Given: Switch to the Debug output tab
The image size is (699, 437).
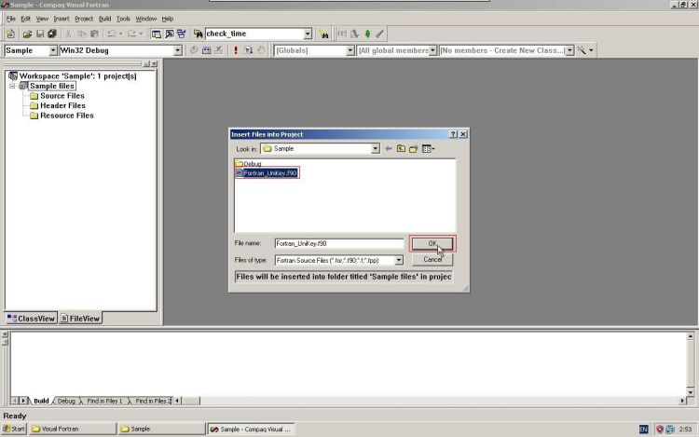Looking at the screenshot, I should pos(66,401).
